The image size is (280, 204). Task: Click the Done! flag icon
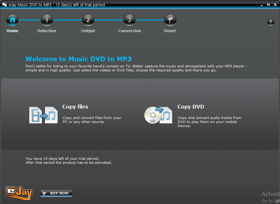click(170, 19)
